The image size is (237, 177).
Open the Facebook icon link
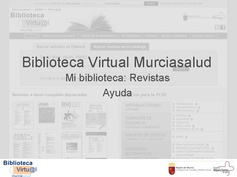pyautogui.click(x=223, y=28)
